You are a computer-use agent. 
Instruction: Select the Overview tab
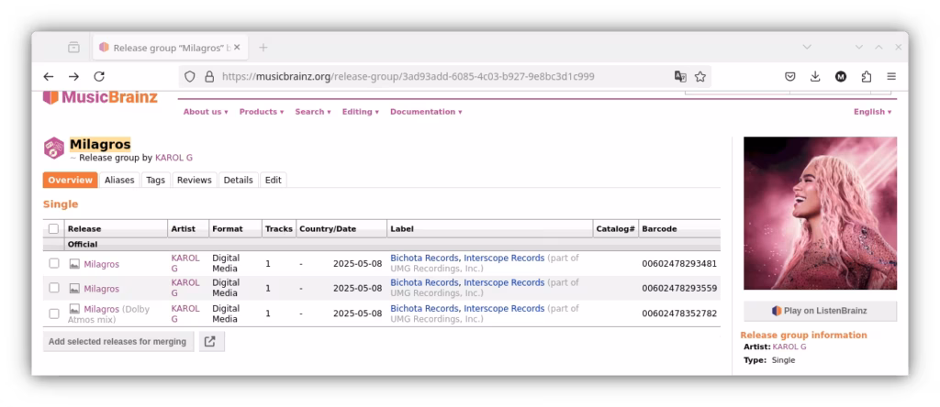(70, 181)
